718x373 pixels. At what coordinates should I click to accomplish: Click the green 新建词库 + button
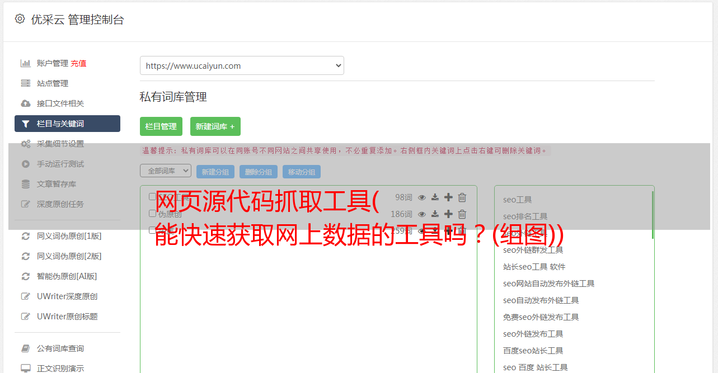click(x=215, y=126)
